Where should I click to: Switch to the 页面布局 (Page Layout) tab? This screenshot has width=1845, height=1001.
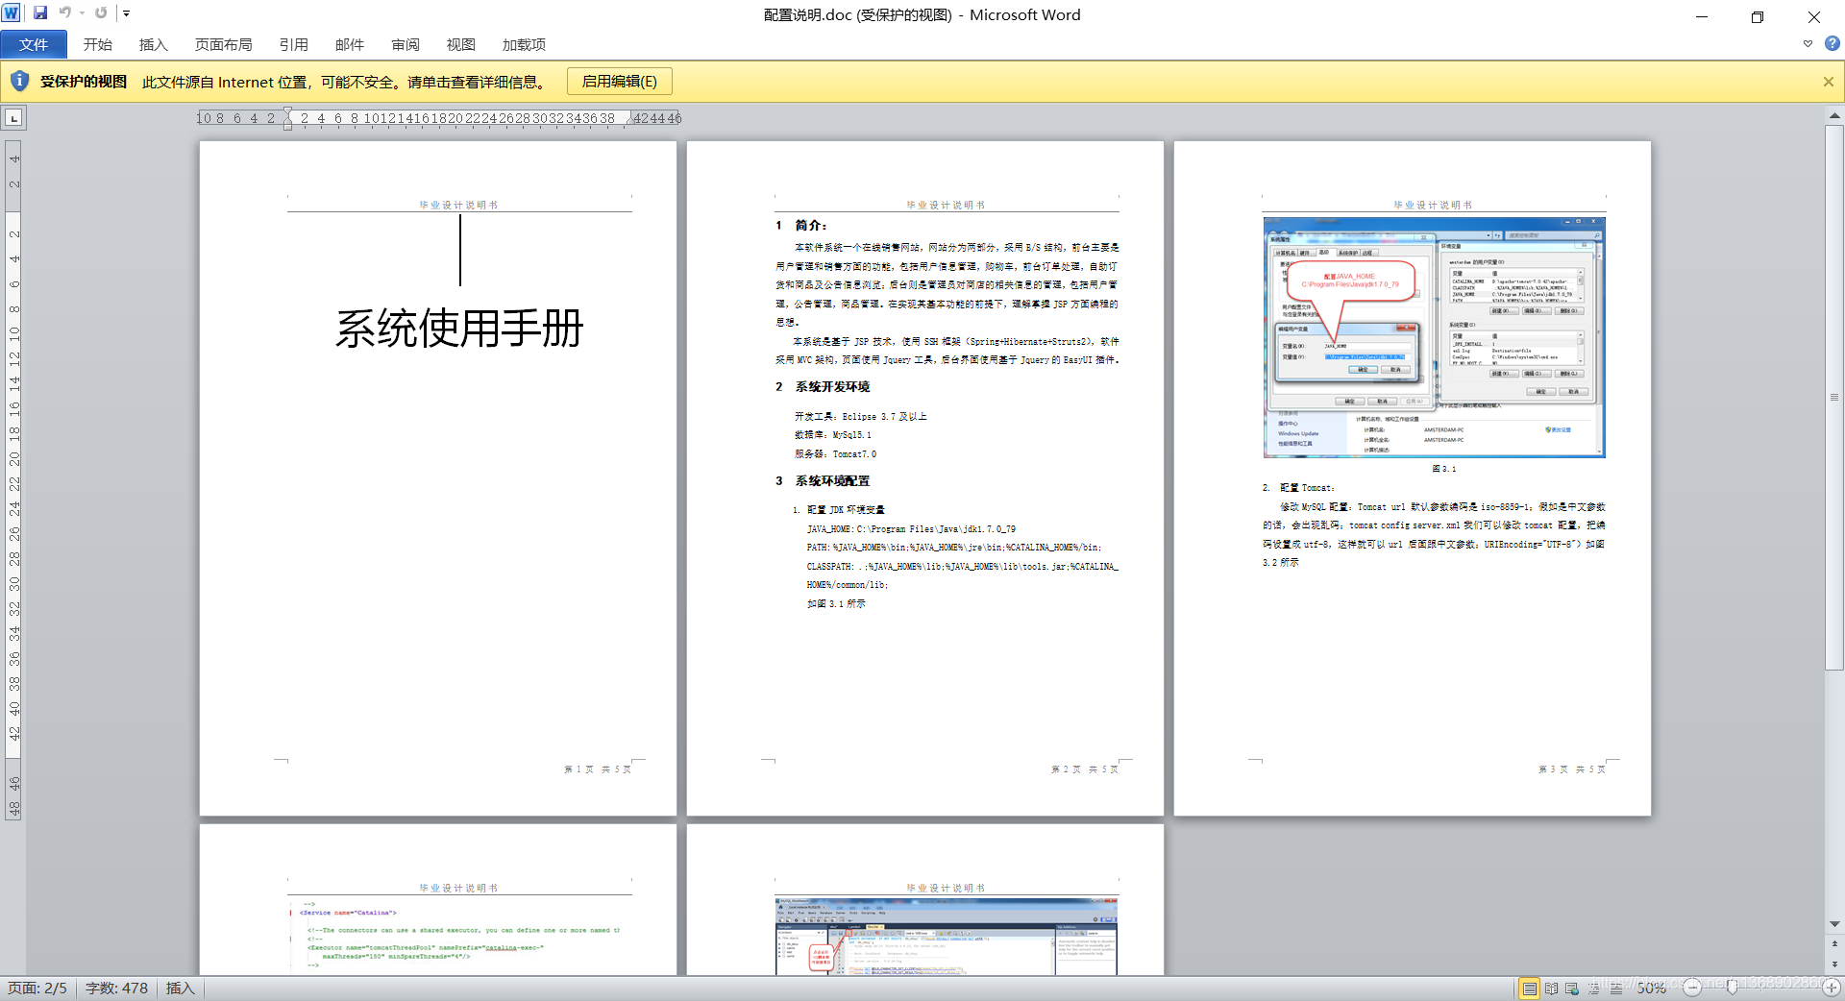click(x=223, y=44)
